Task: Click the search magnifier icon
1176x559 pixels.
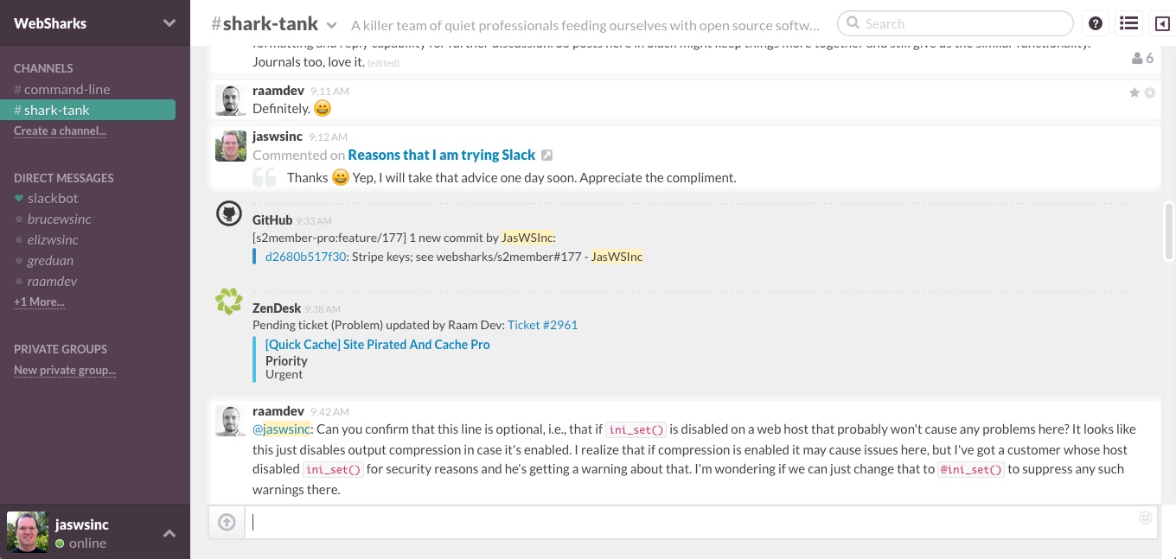Action: coord(853,24)
